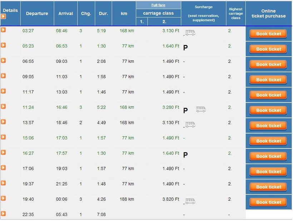Book the 17:06 train ticket

pyautogui.click(x=268, y=172)
